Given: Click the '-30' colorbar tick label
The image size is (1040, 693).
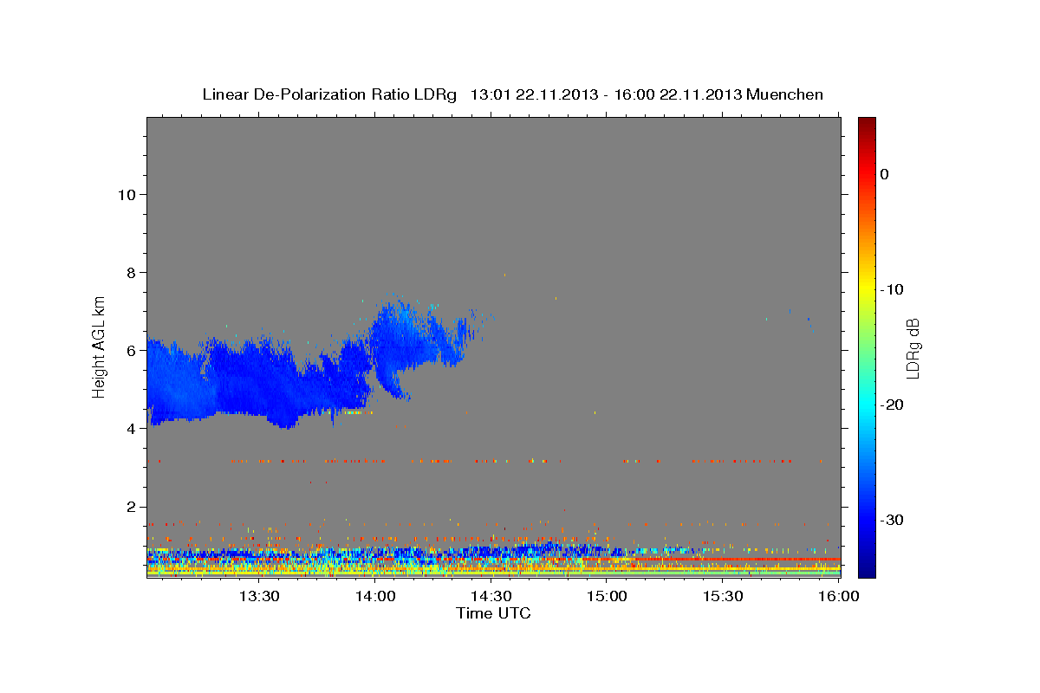Looking at the screenshot, I should pyautogui.click(x=893, y=520).
